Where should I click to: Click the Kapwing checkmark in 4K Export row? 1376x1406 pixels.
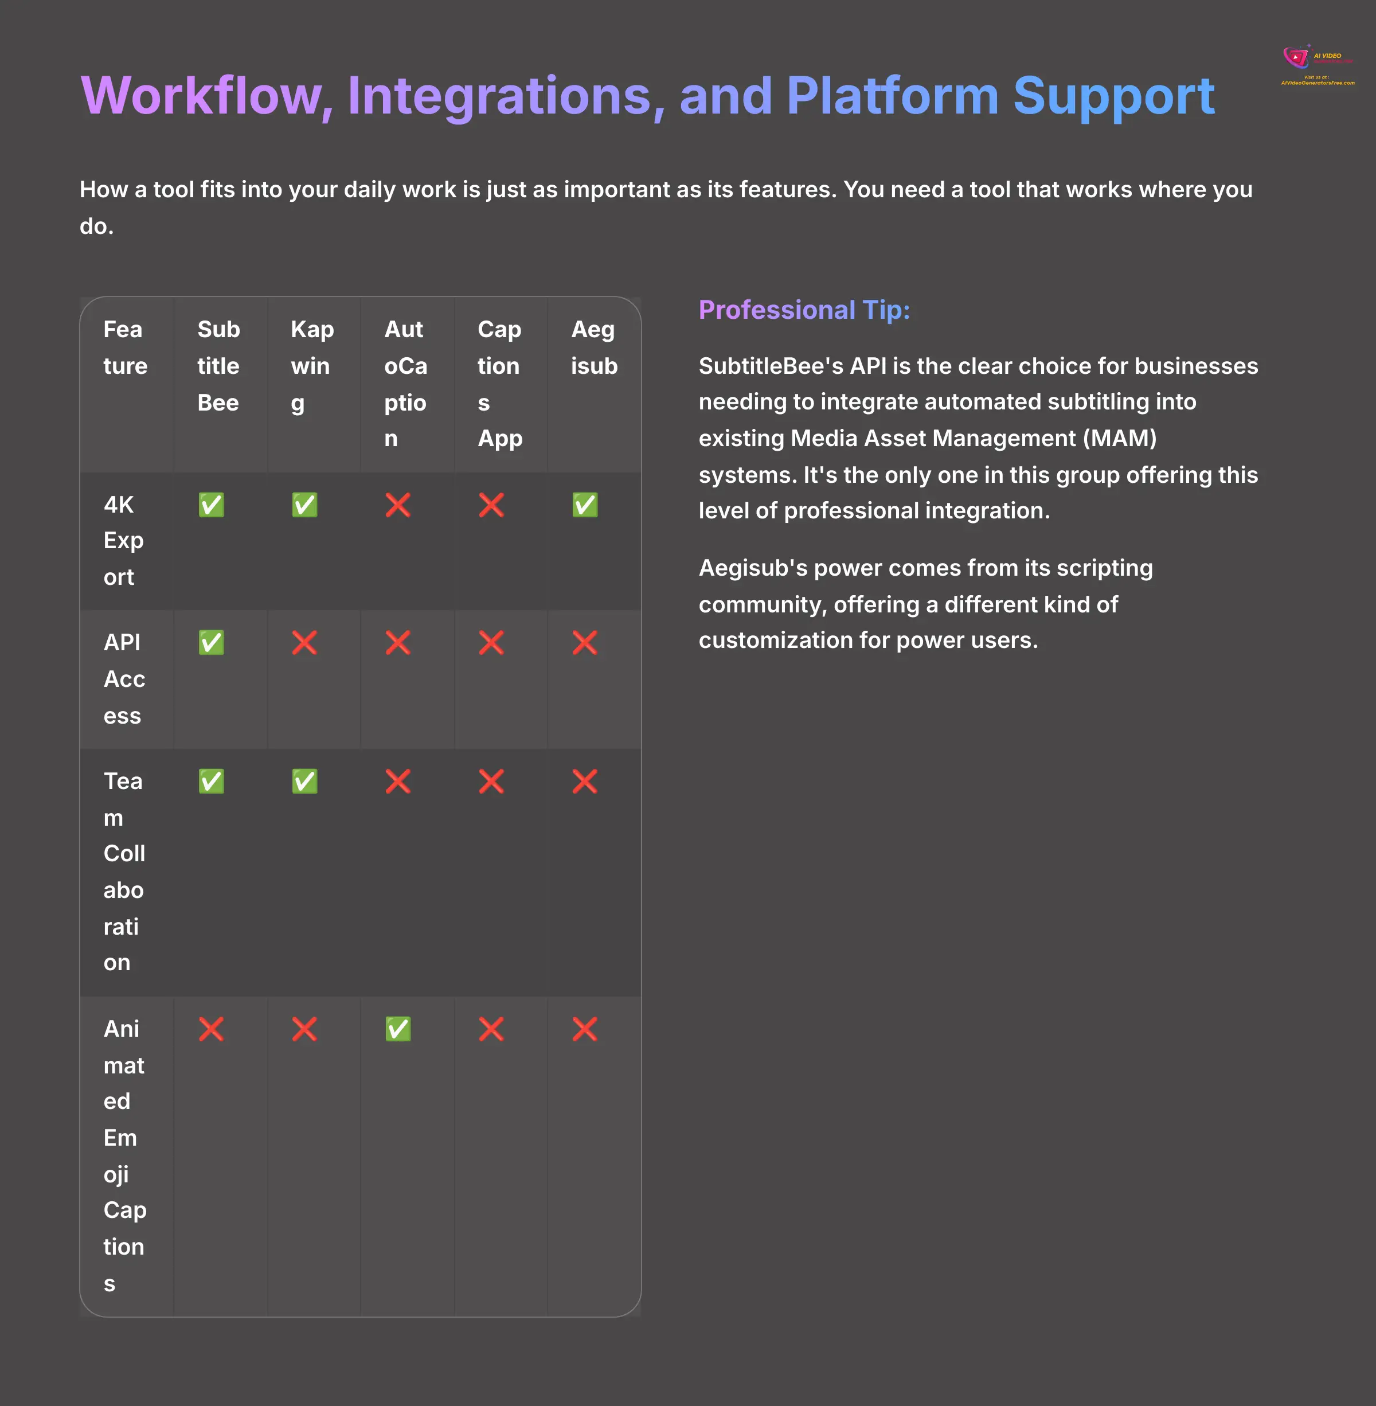point(304,505)
